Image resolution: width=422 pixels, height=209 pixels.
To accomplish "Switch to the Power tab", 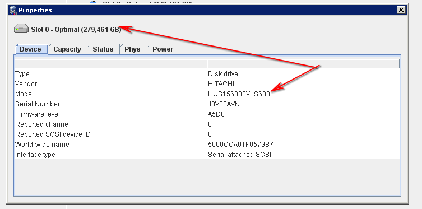I will [x=163, y=49].
